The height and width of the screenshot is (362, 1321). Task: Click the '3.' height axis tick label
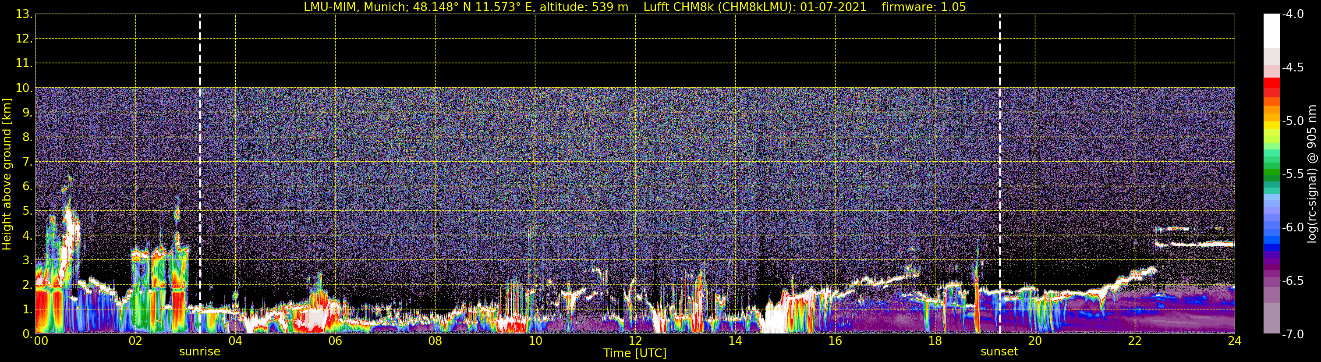pos(27,260)
